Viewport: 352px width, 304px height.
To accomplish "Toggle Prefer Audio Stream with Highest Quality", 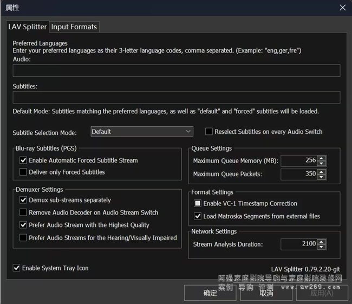I will click(x=23, y=225).
